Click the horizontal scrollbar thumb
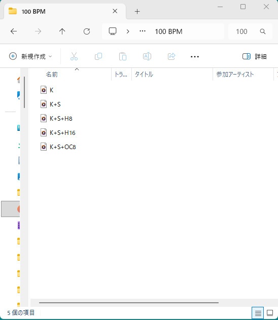Viewport: 278px width, 320px height. pyautogui.click(x=128, y=303)
